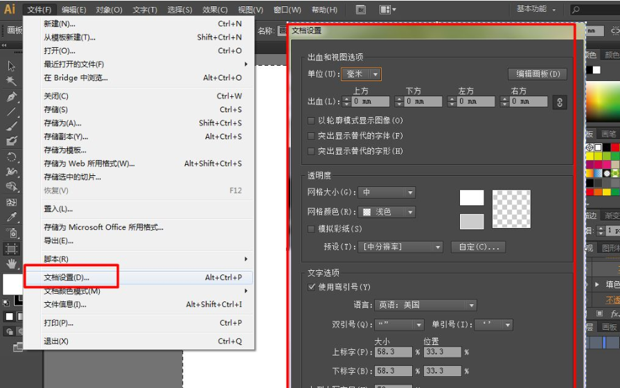Image resolution: width=620 pixels, height=388 pixels.
Task: Switch to the 画笔 panel tab
Action: (608, 134)
